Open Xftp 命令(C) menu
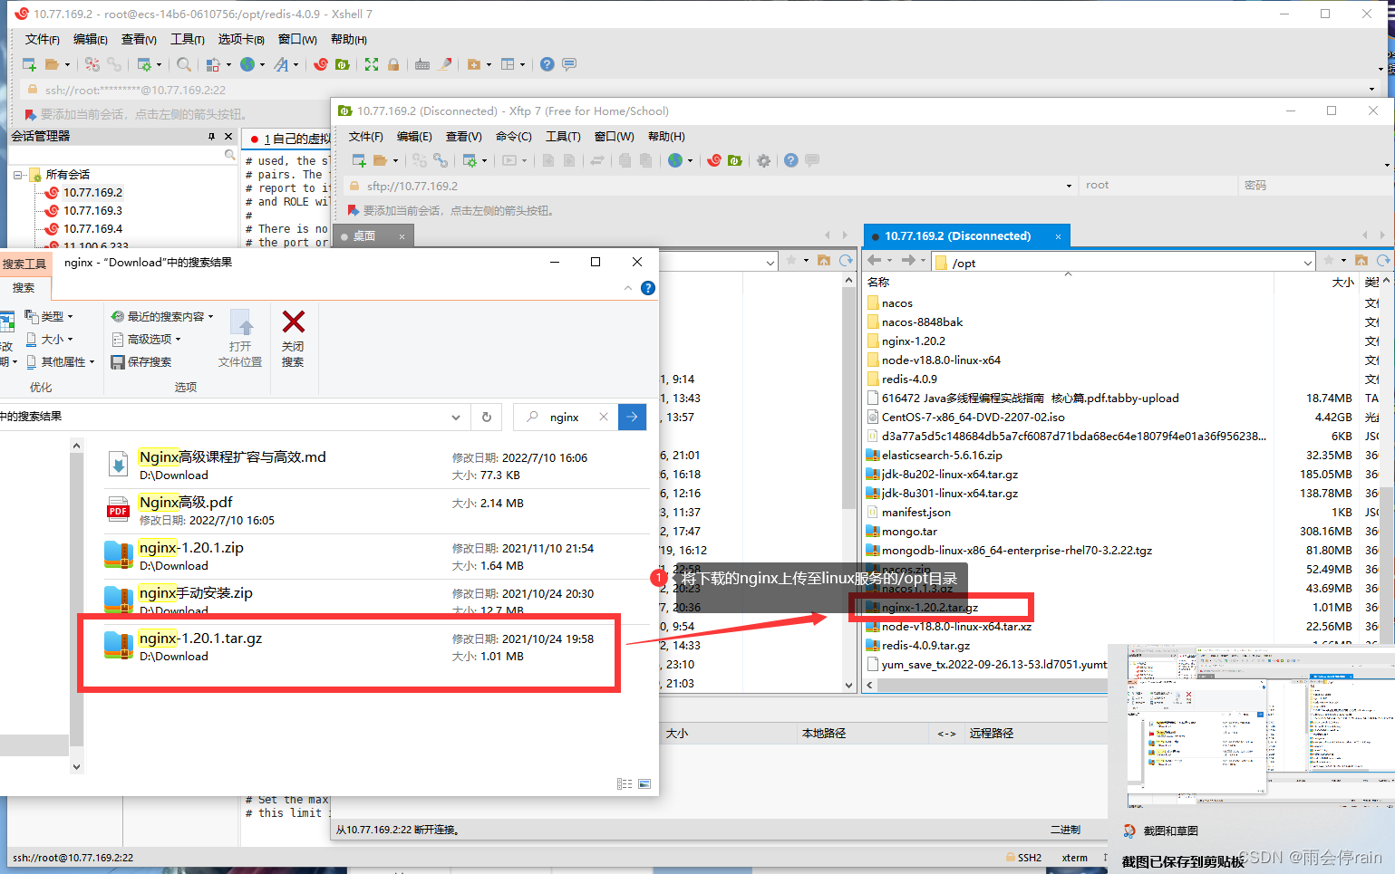 514,137
